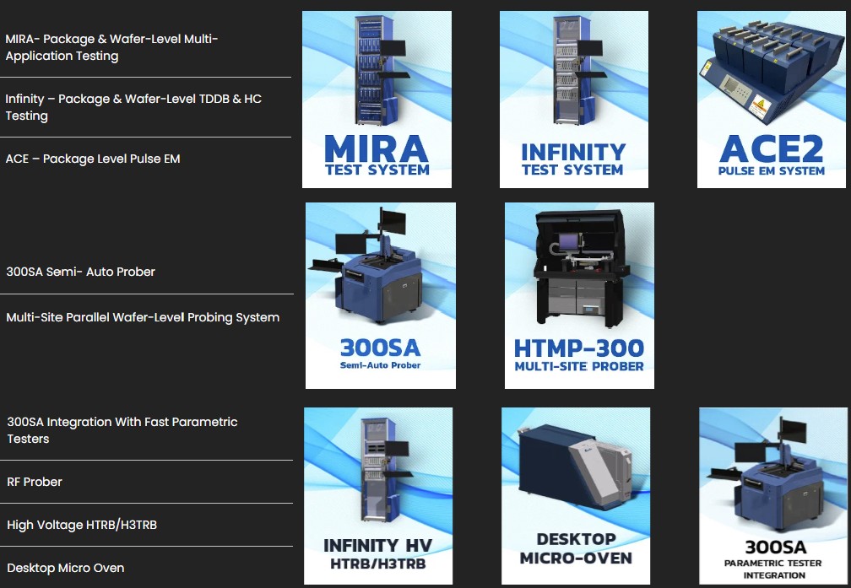851x588 pixels.
Task: Select the ACE2 Pulse EM System card
Action: [772, 99]
